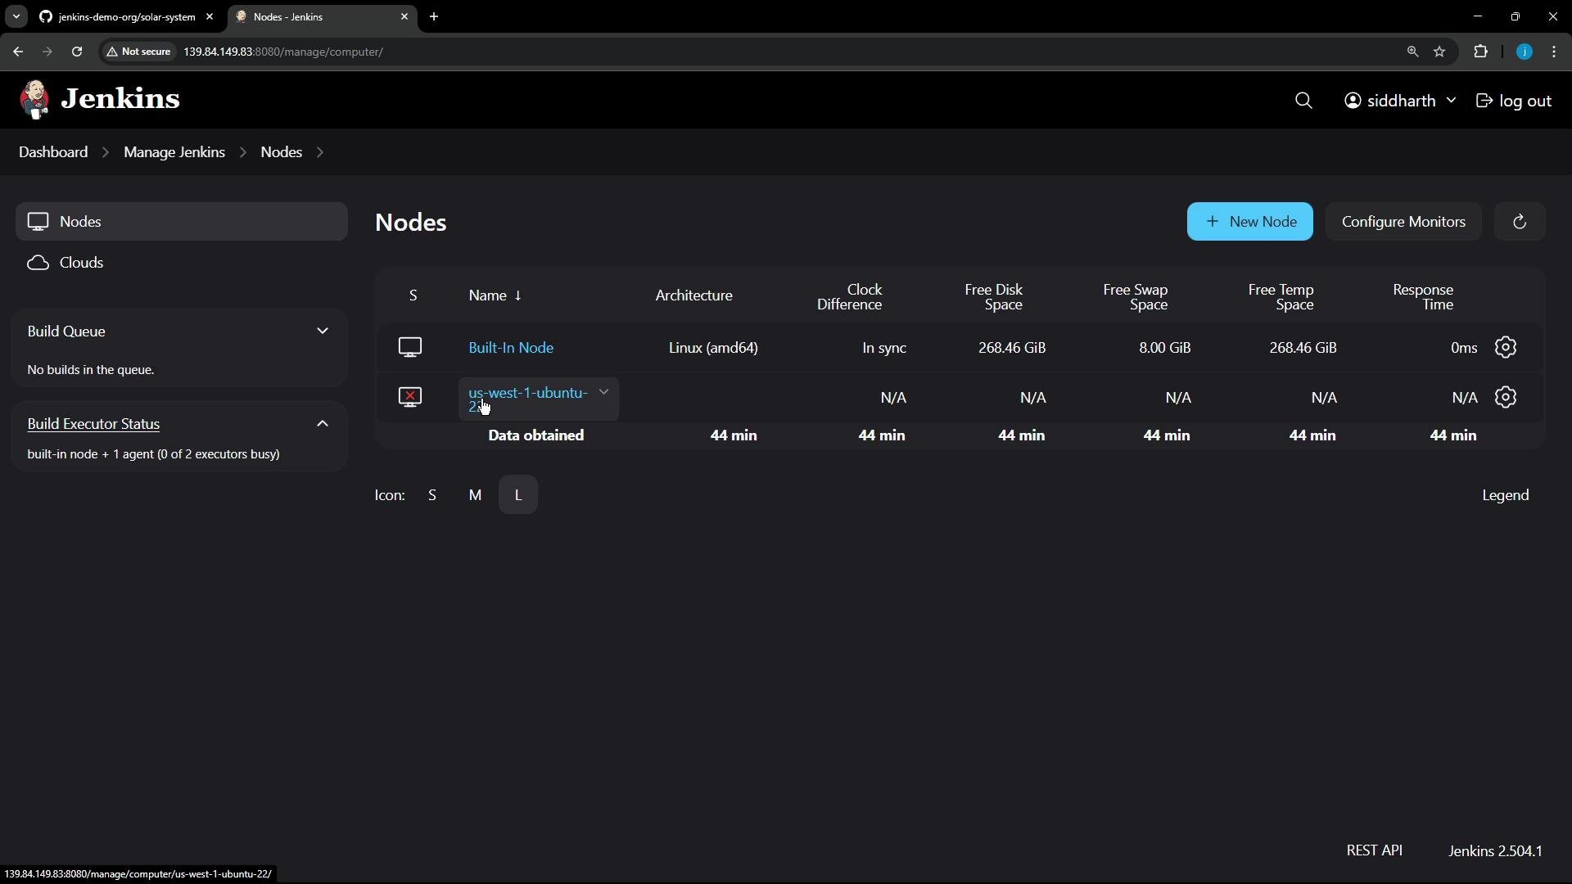Click the New Node button

(1249, 222)
